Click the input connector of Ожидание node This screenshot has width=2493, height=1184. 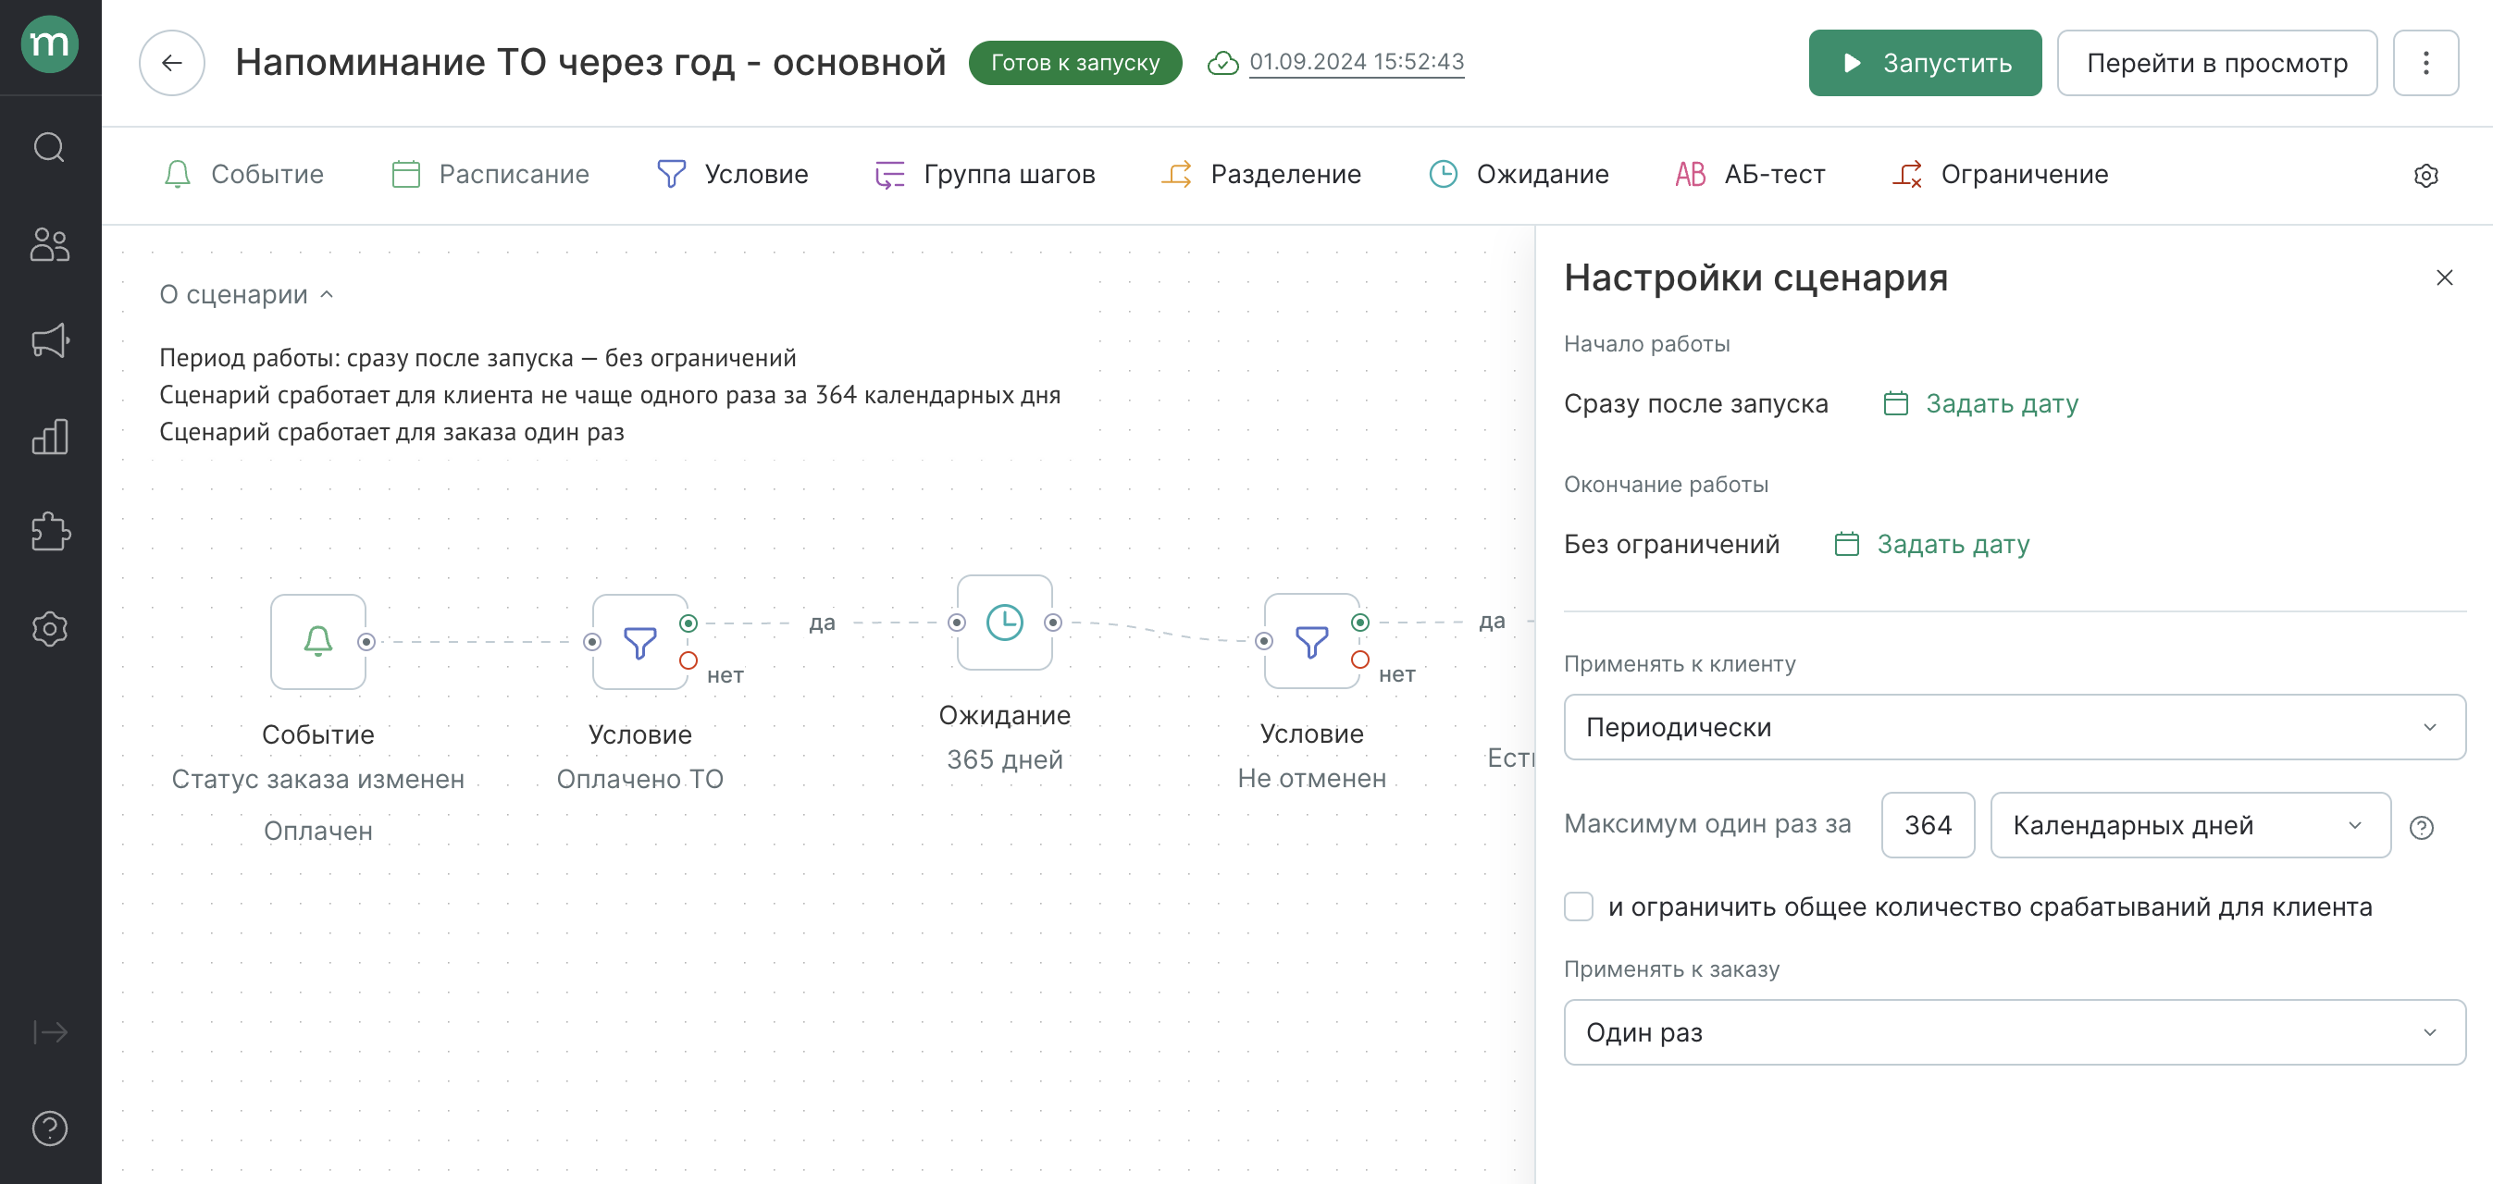pos(956,622)
